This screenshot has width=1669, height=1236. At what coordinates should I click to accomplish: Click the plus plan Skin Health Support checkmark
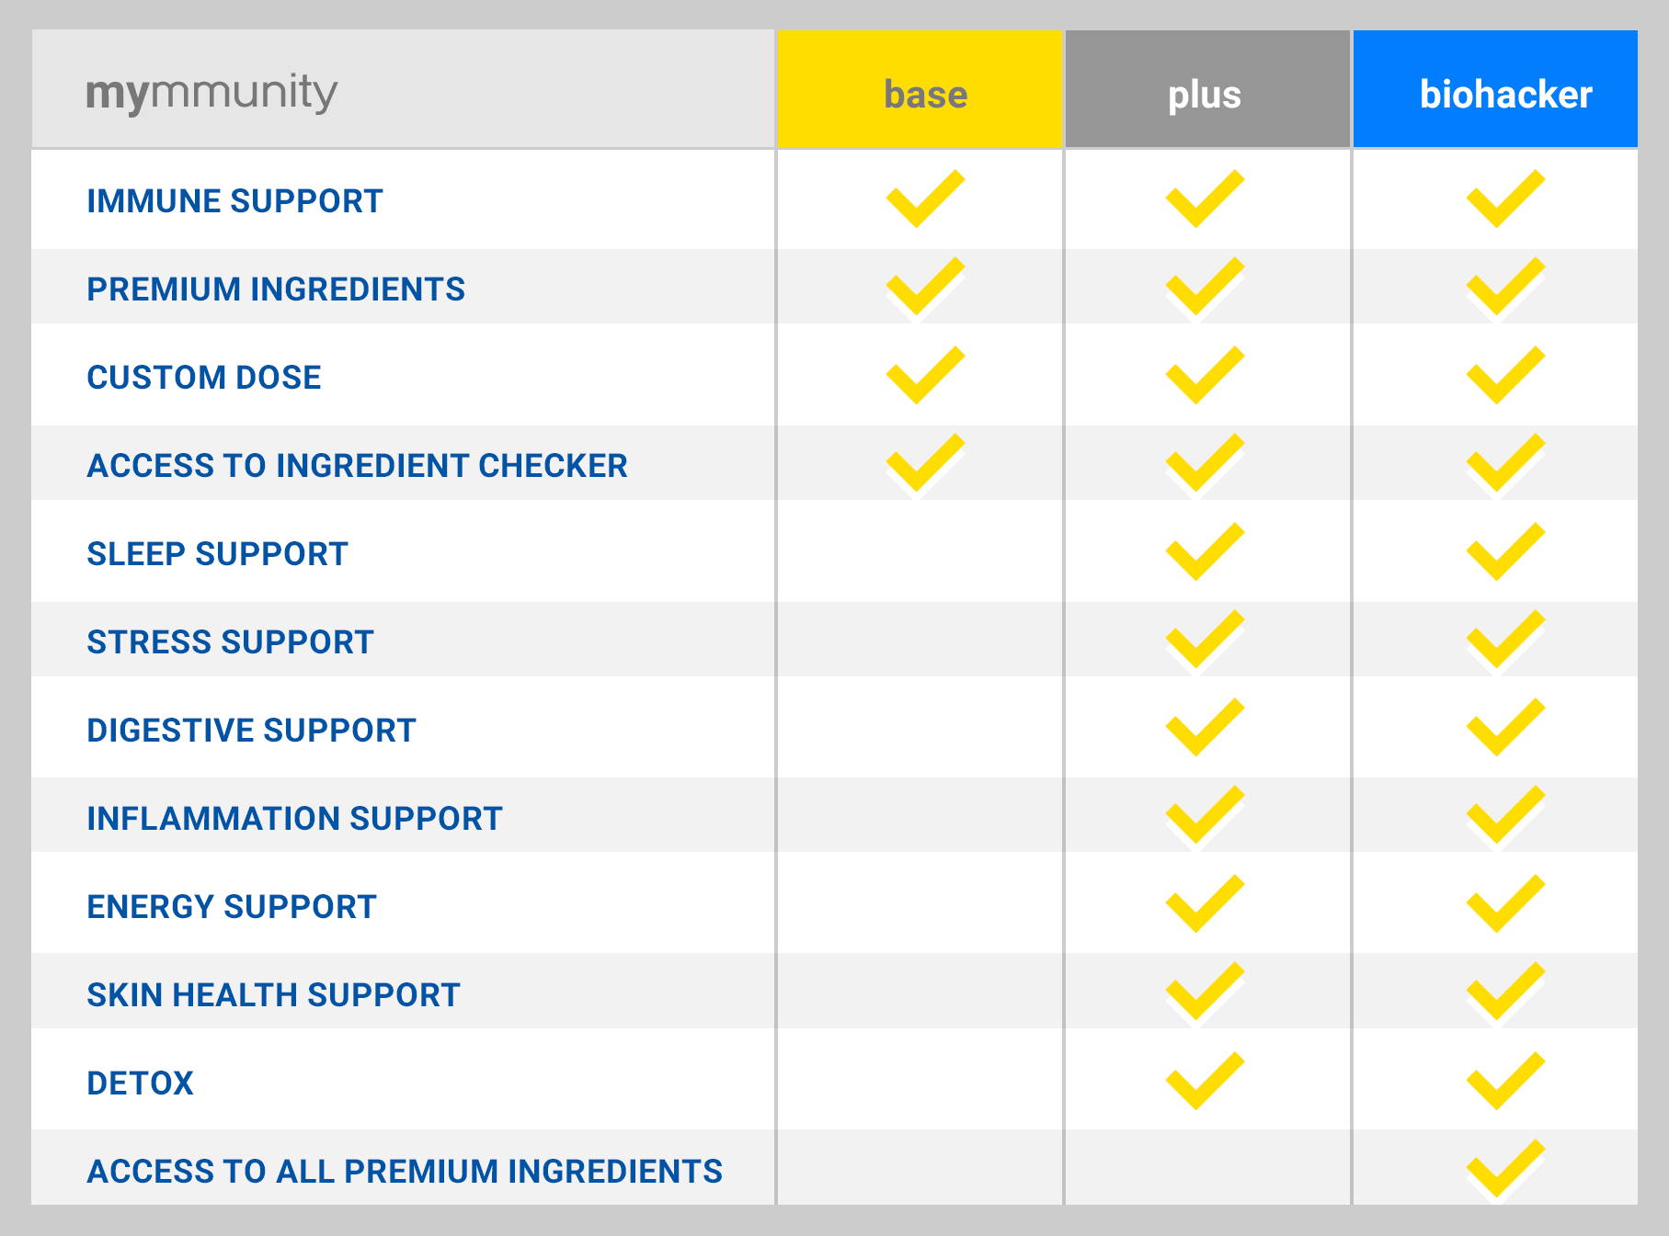pyautogui.click(x=1205, y=991)
